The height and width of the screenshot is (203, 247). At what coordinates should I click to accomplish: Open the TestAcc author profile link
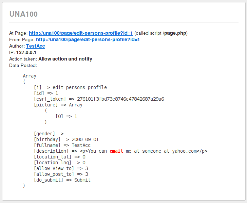tap(35, 46)
